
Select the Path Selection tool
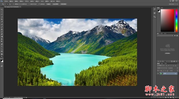coord(2,49)
